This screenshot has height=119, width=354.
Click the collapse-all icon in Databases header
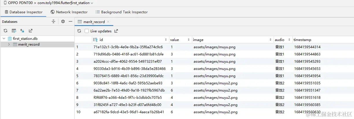(53, 21)
